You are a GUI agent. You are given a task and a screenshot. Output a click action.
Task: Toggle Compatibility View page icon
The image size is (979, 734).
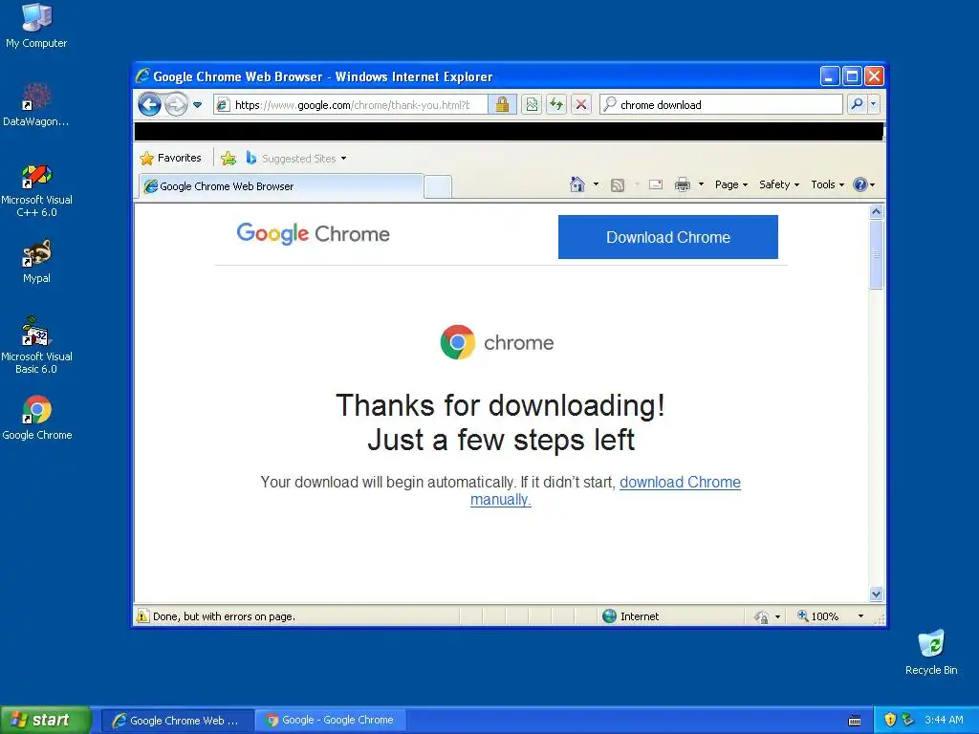532,104
